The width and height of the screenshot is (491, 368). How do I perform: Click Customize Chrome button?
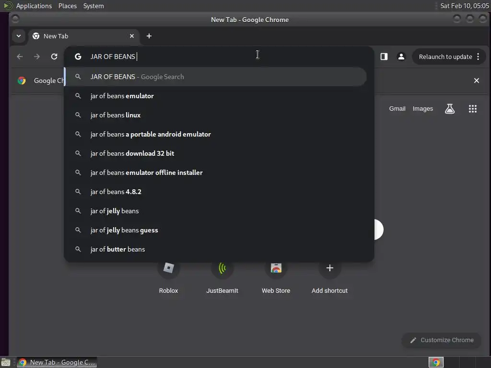(442, 340)
